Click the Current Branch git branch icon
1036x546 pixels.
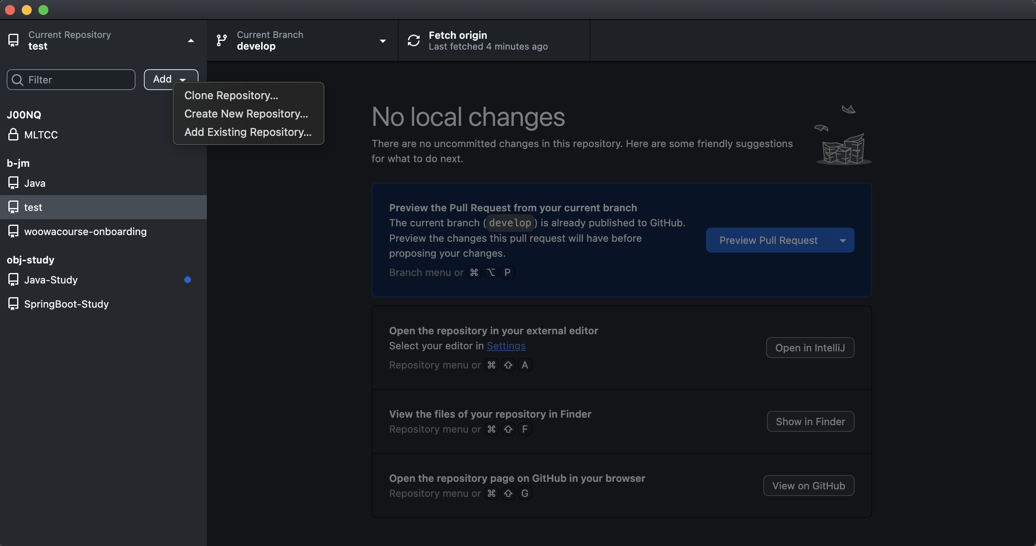click(221, 40)
